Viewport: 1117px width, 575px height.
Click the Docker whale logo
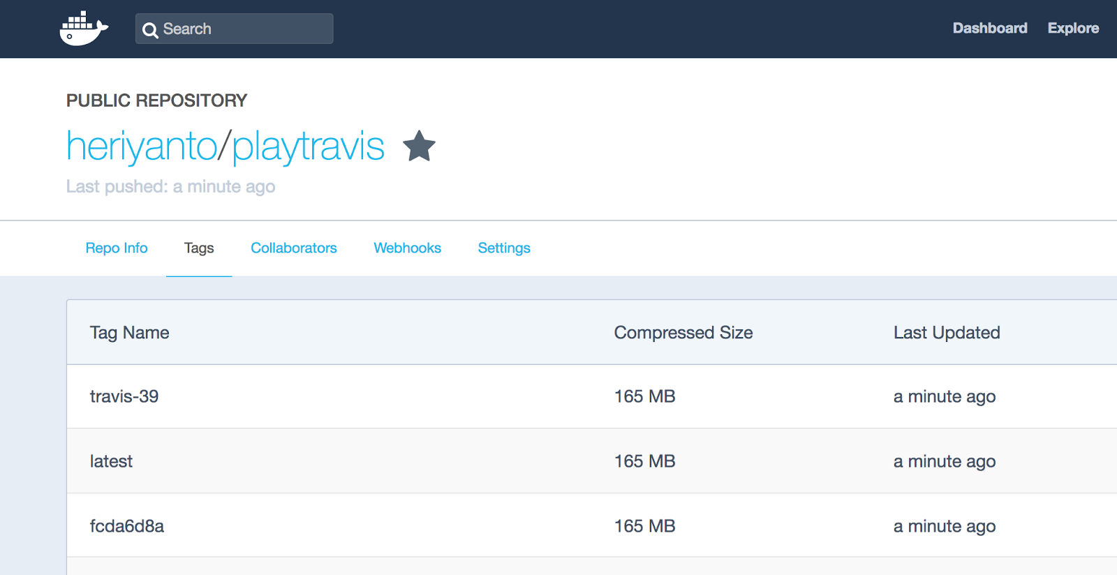coord(84,29)
